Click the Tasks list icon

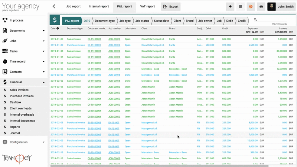pos(5,51)
